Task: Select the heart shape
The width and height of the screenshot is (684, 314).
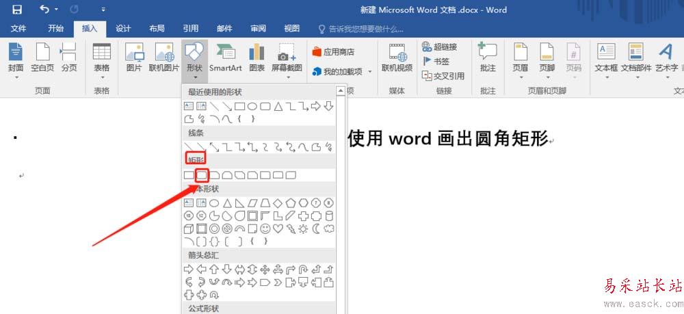Action: pyautogui.click(x=278, y=228)
